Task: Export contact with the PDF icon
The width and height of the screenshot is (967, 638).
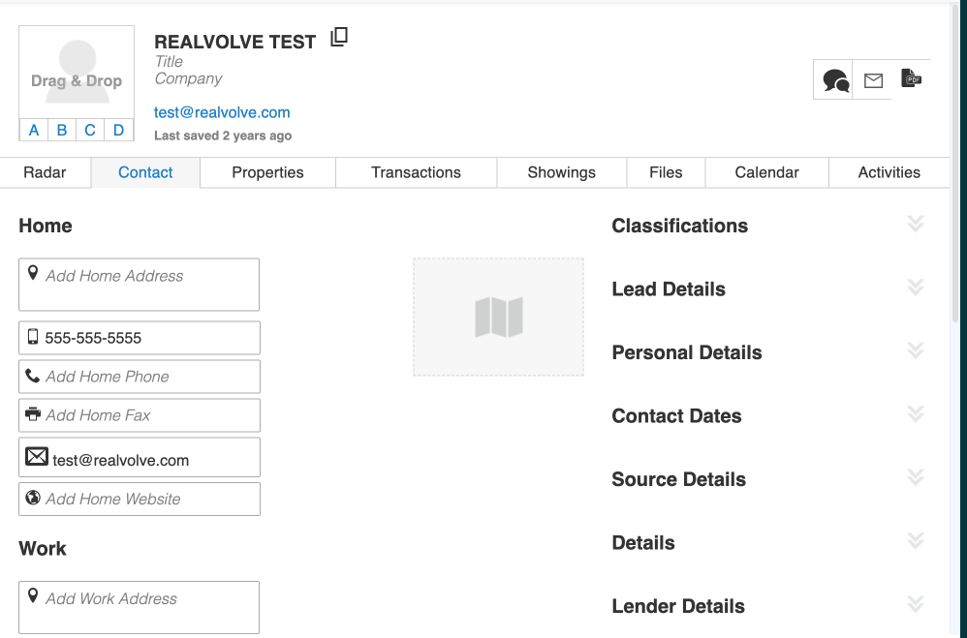Action: pos(911,78)
